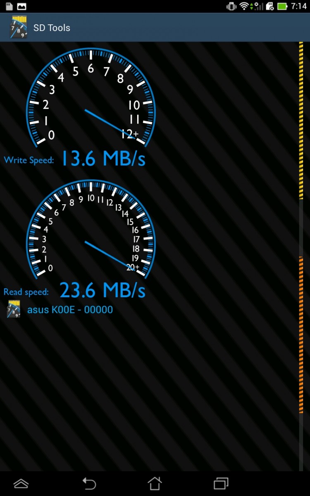The width and height of the screenshot is (310, 496).
Task: Open the Recent apps icon
Action: click(221, 483)
